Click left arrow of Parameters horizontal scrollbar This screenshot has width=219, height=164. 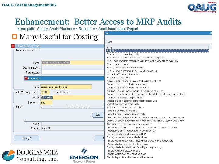click(x=42, y=107)
